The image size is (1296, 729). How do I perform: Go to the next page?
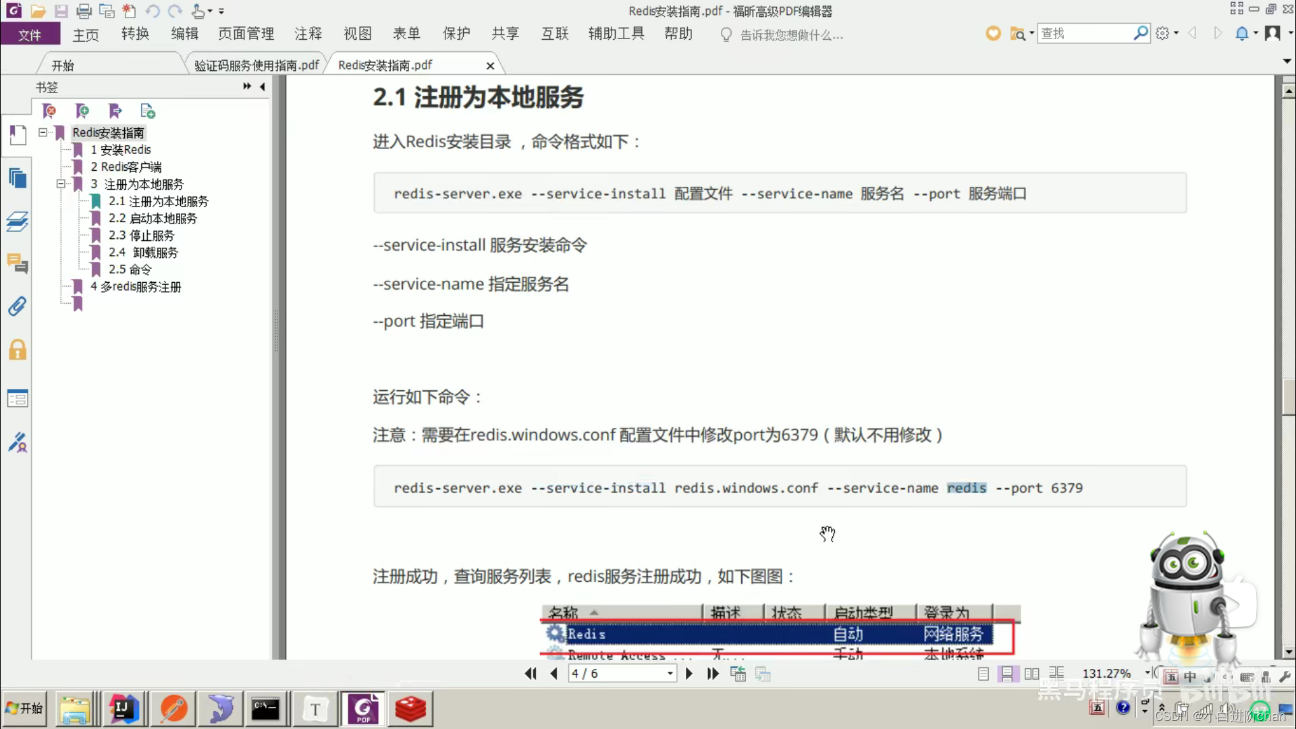689,674
